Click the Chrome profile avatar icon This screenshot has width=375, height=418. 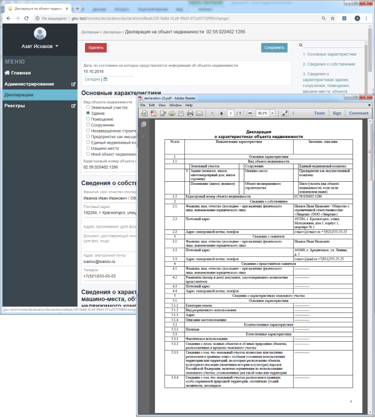click(x=357, y=18)
